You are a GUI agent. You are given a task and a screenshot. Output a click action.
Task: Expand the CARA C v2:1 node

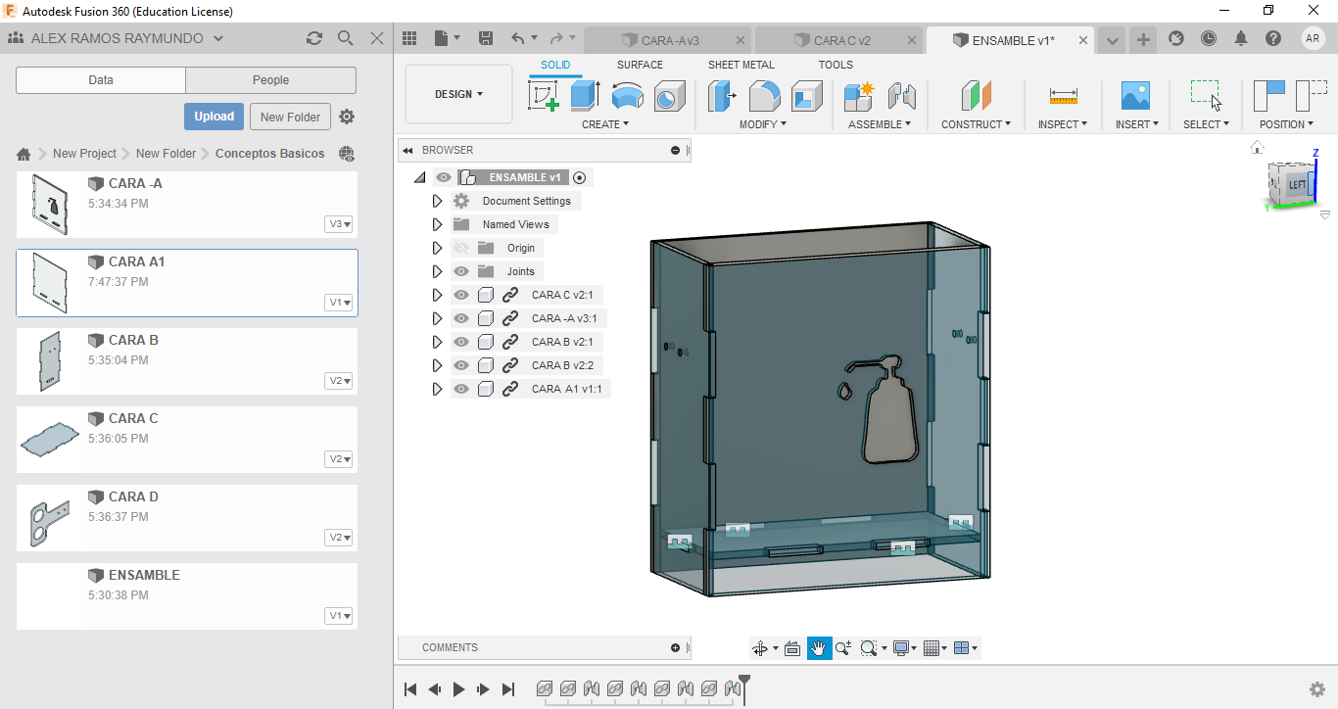[437, 295]
